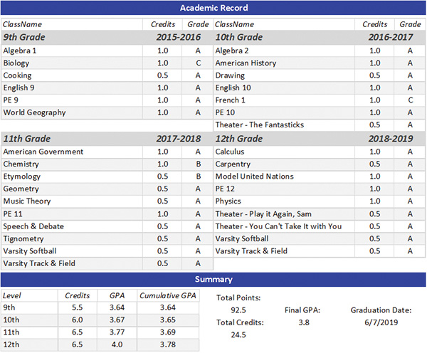This screenshot has height=353, width=427.
Task: Select cumulative GPA value 3.69
Action: tap(168, 332)
